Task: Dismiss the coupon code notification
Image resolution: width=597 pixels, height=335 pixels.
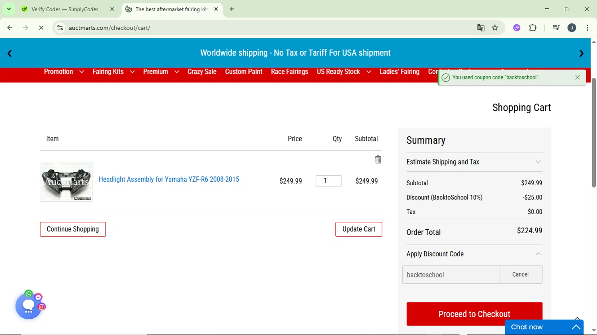Action: point(577,77)
